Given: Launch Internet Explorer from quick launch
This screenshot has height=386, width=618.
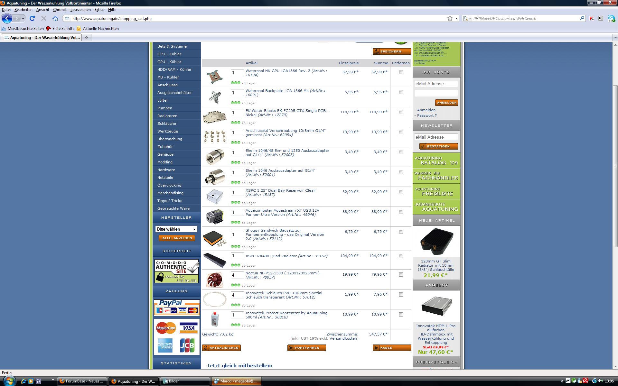Looking at the screenshot, I should [x=23, y=381].
